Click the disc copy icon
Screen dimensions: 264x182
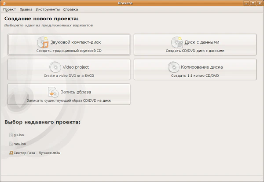click(x=173, y=67)
